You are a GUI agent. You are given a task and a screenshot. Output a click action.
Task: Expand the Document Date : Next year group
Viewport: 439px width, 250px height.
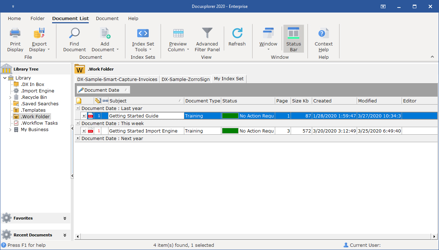coord(78,138)
